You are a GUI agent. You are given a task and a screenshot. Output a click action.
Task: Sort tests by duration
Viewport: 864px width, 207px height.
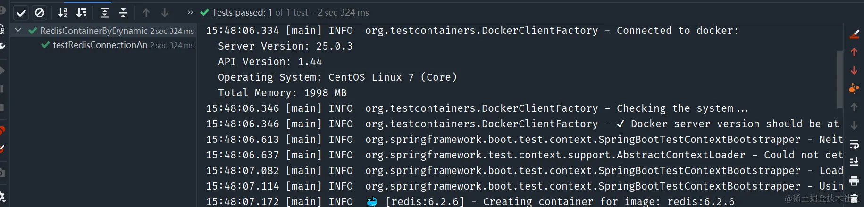(x=82, y=13)
